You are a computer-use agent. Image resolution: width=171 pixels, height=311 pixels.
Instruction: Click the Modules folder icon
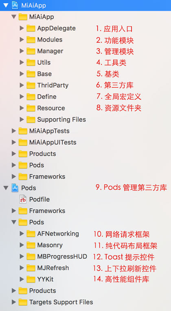pos(31,40)
